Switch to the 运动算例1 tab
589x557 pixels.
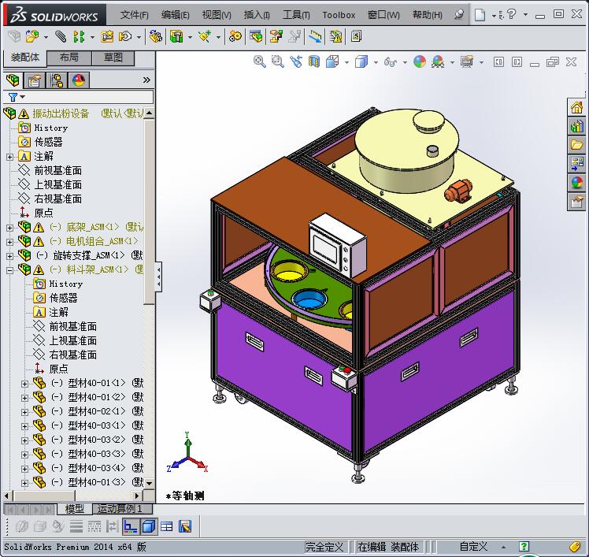point(123,509)
